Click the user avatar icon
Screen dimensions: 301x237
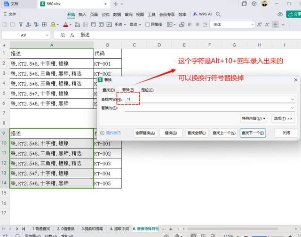264,4
